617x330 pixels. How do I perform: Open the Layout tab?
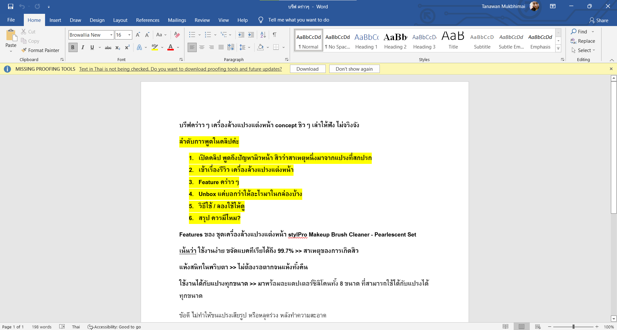click(120, 20)
